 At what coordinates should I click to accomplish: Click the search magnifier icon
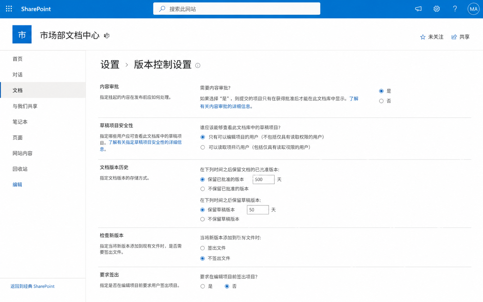[x=162, y=9]
